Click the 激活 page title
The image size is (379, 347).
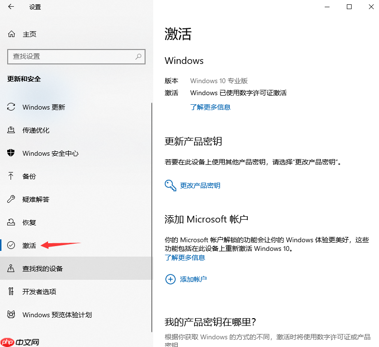click(x=178, y=34)
